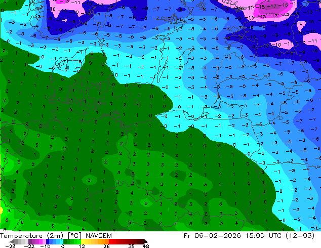Click the gray left arrow tip of the color scale
This screenshot has width=321, height=248.
[11, 241]
